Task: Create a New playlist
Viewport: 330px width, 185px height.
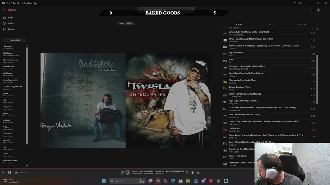Action: 14,40
